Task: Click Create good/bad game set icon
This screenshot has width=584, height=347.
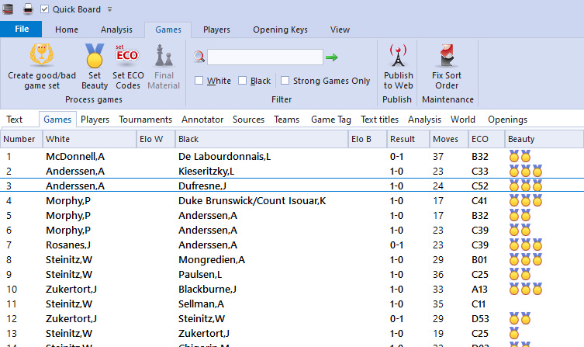Action: point(43,55)
